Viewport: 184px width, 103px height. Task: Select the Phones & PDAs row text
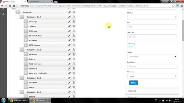click(36, 36)
